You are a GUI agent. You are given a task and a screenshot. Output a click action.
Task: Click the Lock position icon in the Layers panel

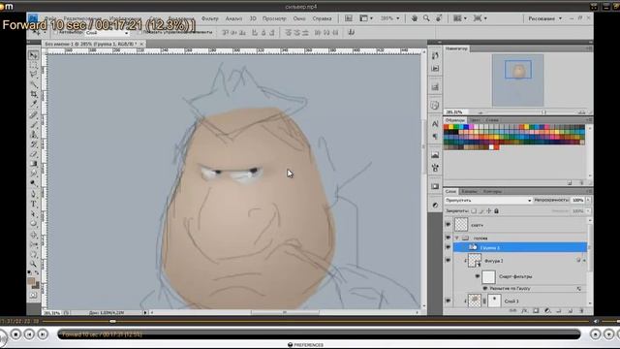pos(488,211)
